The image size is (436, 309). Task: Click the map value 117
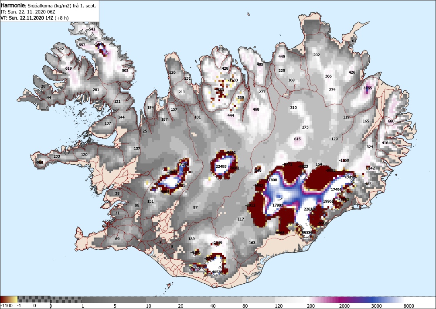(241, 219)
